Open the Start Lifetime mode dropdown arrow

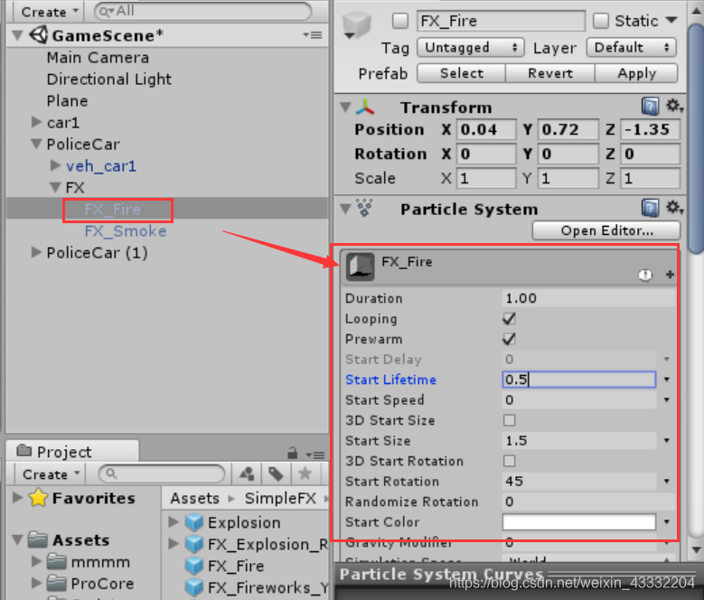[x=667, y=380]
